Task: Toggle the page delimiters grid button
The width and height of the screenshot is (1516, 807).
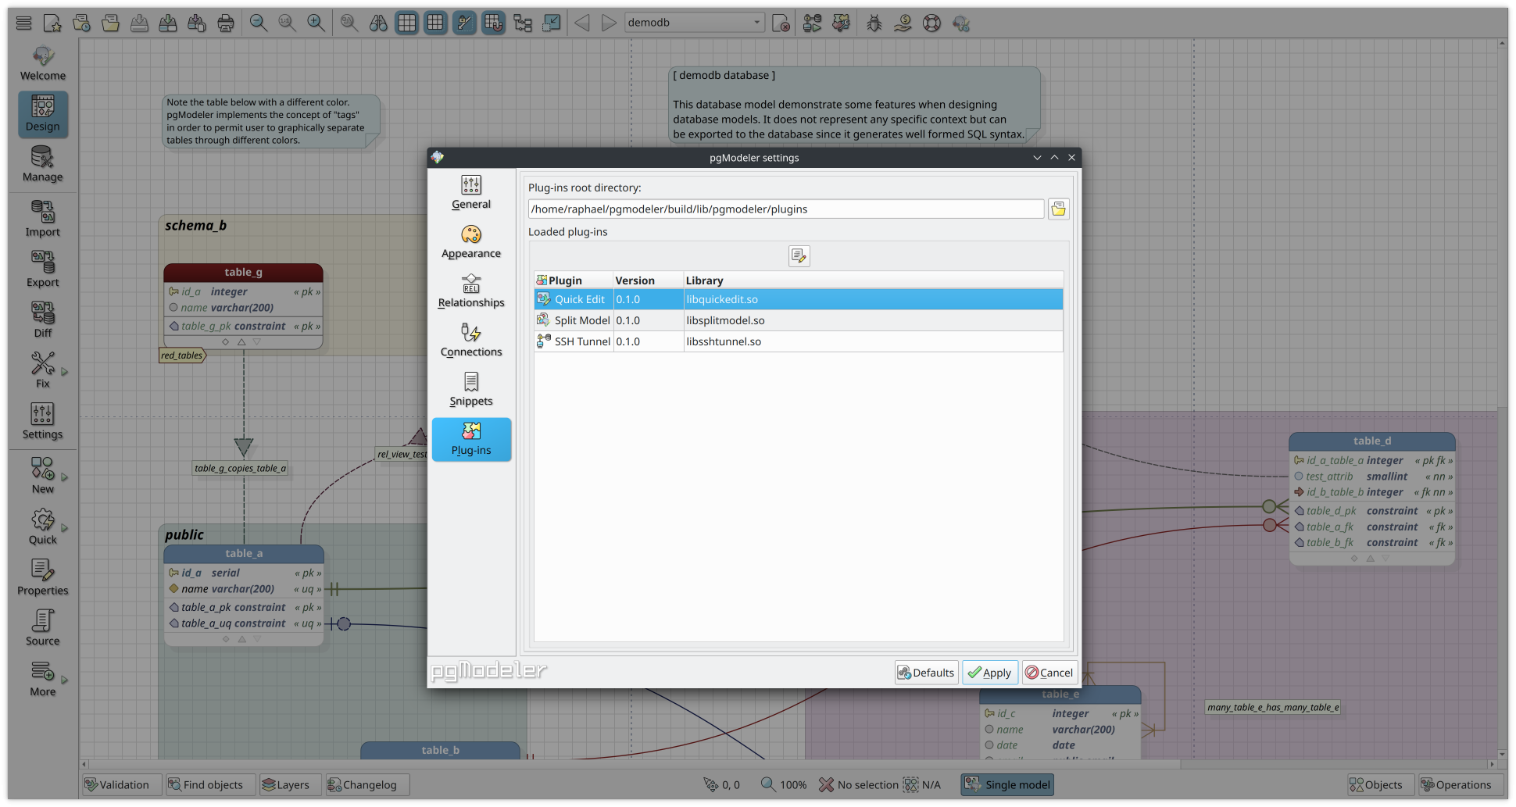Action: pos(436,23)
